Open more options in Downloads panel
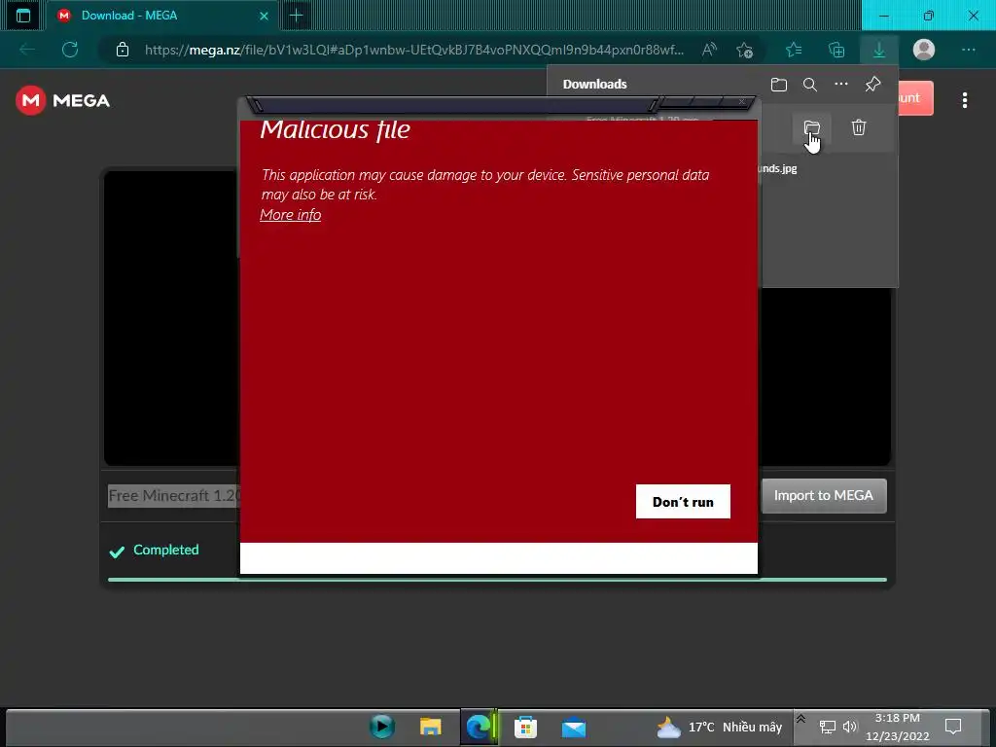This screenshot has width=996, height=747. (841, 84)
